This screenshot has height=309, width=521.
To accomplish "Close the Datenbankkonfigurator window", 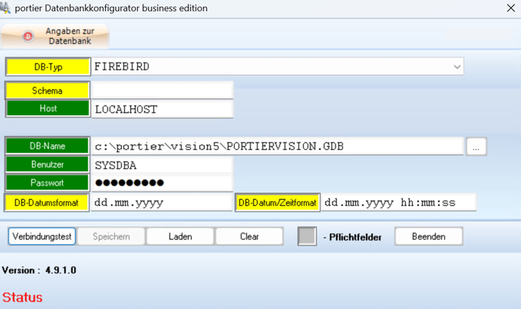I will coord(510,8).
